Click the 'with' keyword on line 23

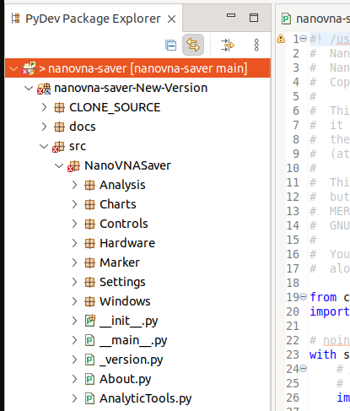tap(323, 354)
